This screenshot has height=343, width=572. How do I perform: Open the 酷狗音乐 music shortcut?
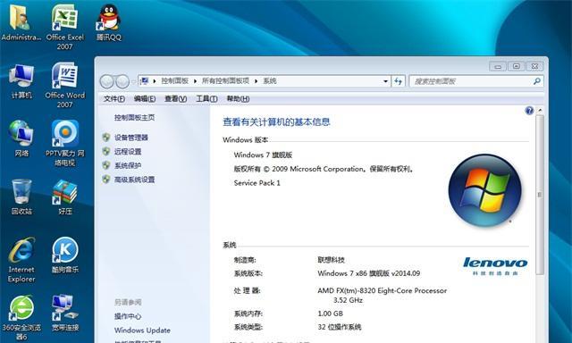pyautogui.click(x=65, y=255)
